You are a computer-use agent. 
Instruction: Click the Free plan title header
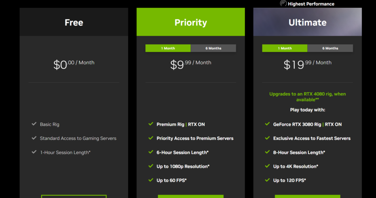click(74, 22)
